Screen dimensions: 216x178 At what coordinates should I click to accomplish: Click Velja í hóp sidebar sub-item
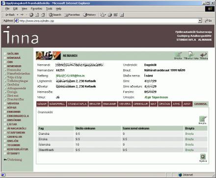coord(14,77)
